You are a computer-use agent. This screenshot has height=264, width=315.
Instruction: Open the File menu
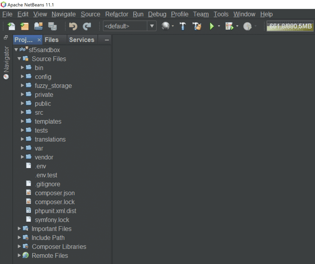tap(7, 14)
